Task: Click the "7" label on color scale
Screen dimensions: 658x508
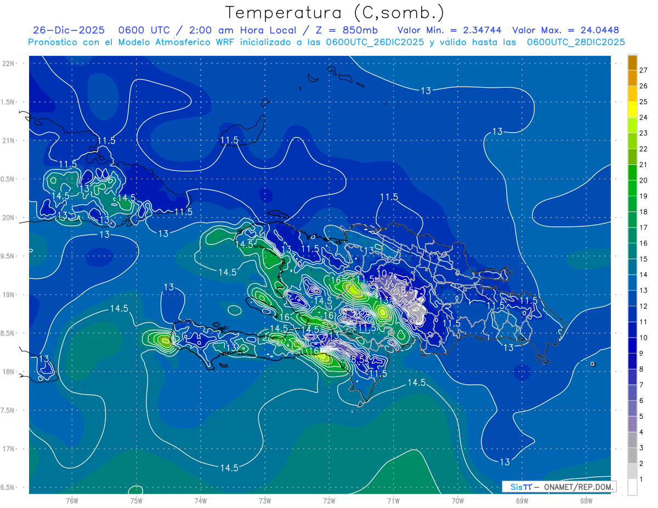Action: [641, 385]
